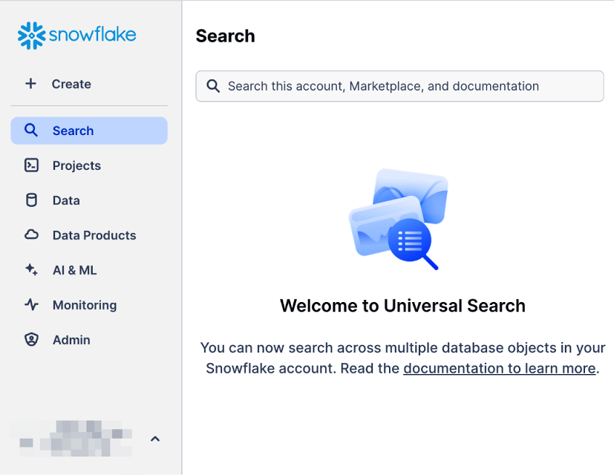Select the Data Products menu item

coord(94,235)
